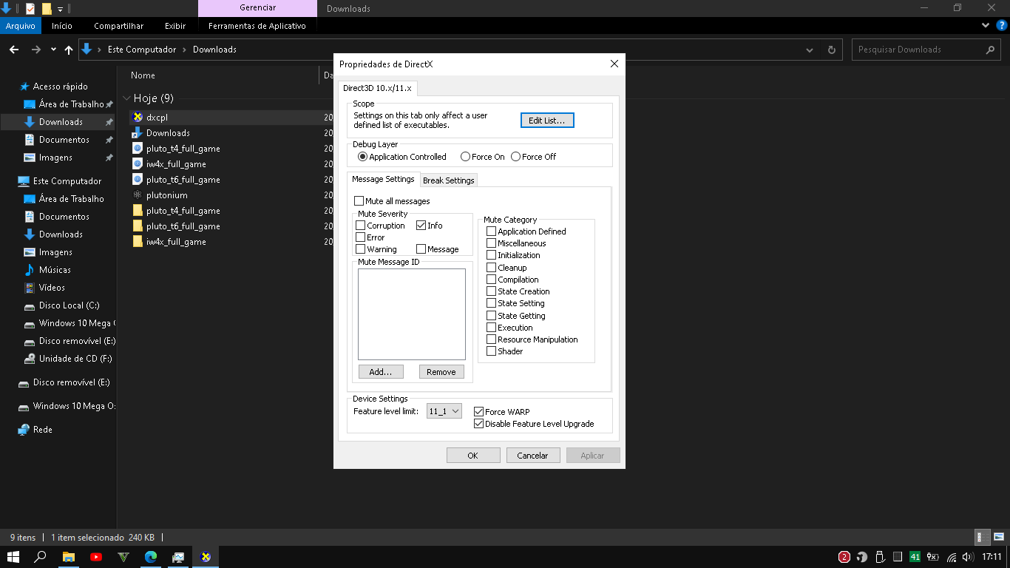
Task: Click the plutonium application icon
Action: click(137, 195)
